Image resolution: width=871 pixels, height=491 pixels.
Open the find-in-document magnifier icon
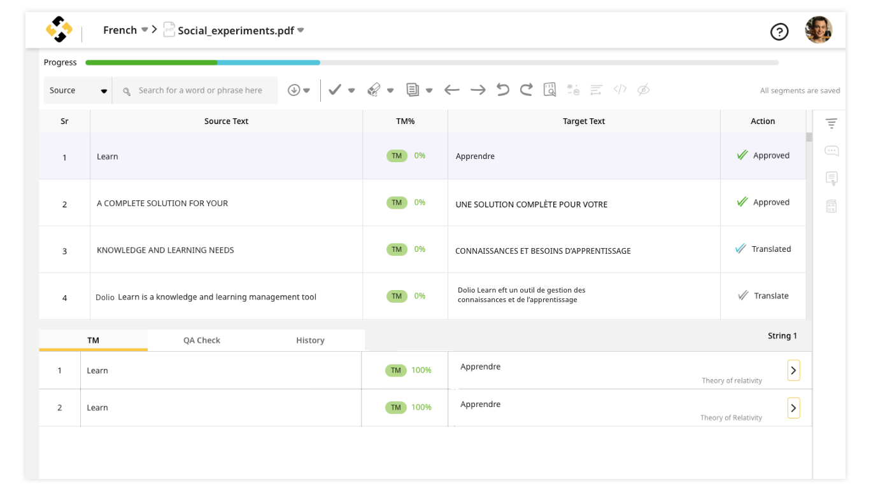[x=550, y=90]
